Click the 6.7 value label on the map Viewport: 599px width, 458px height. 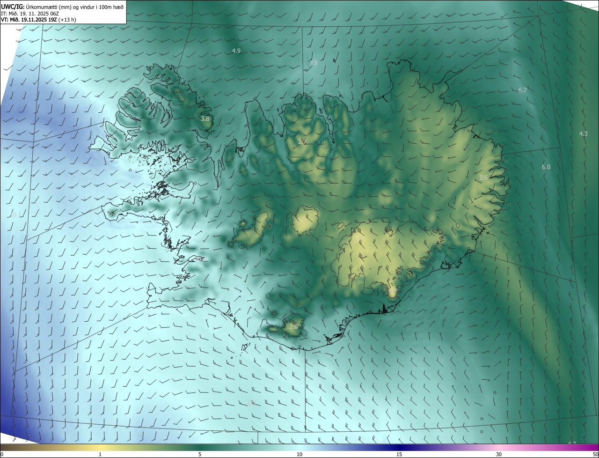coord(523,90)
